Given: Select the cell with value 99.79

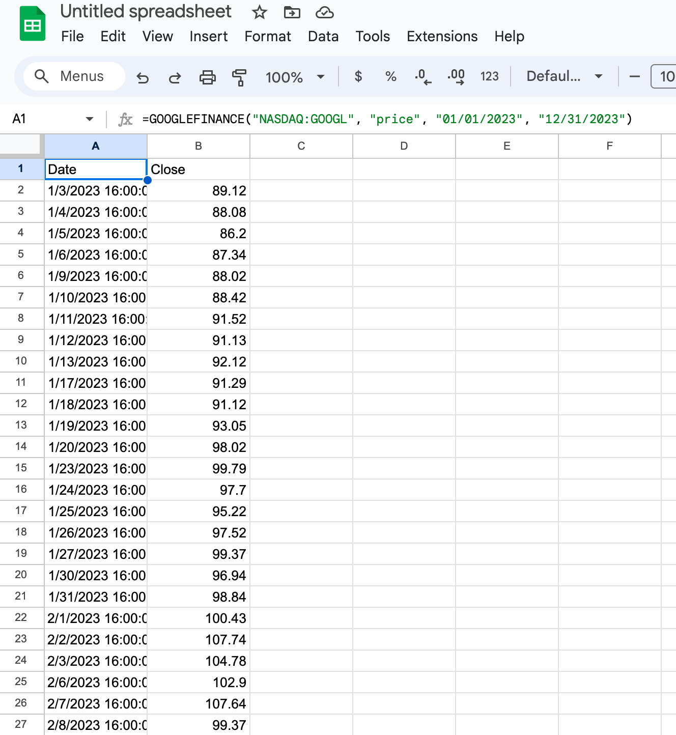Looking at the screenshot, I should coord(199,468).
